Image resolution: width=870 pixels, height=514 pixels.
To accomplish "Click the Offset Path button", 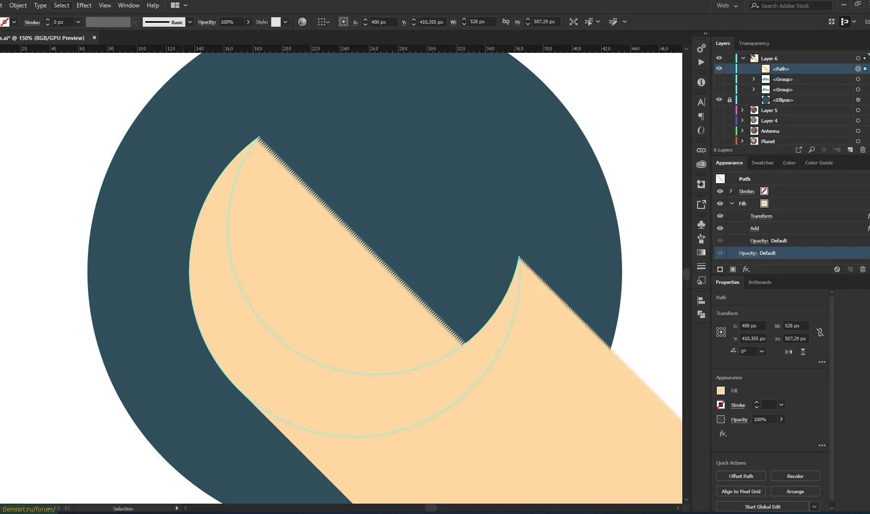I will 741,475.
